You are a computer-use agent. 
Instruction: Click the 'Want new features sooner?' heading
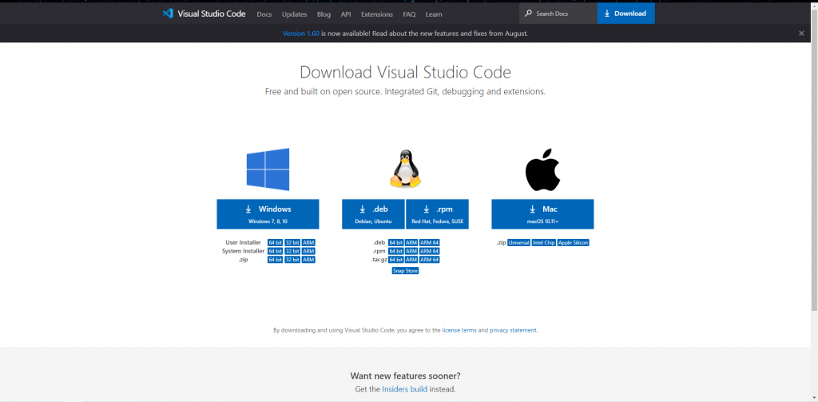coord(405,376)
